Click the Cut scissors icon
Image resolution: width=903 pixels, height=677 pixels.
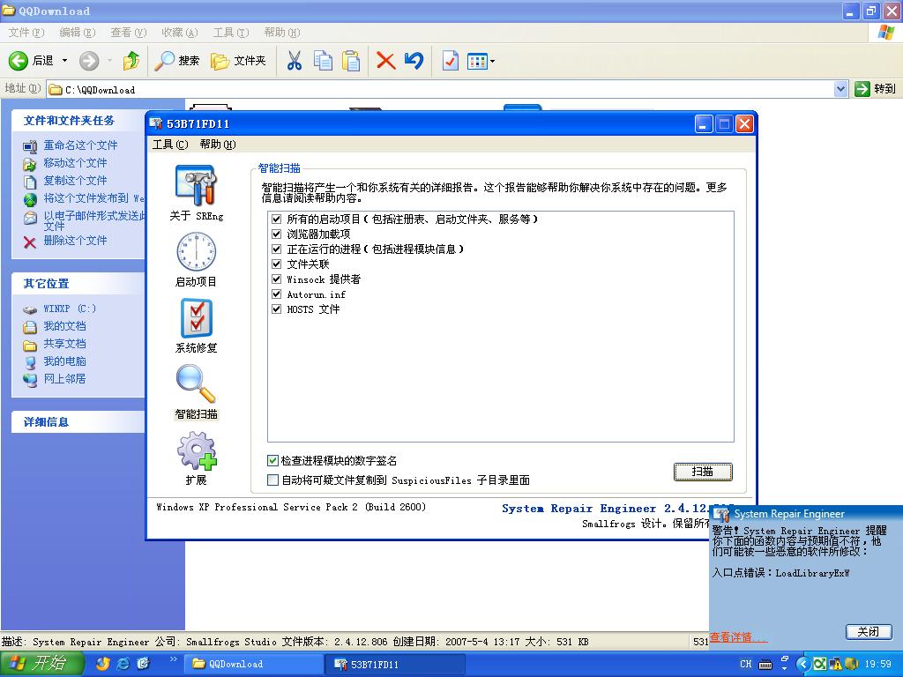pyautogui.click(x=295, y=61)
